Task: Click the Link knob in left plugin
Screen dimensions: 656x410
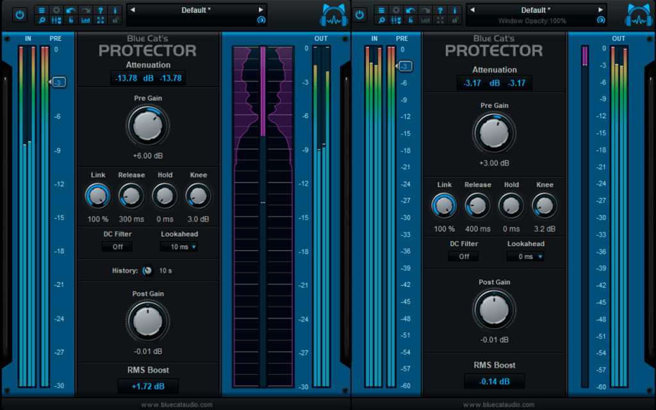Action: coord(98,196)
